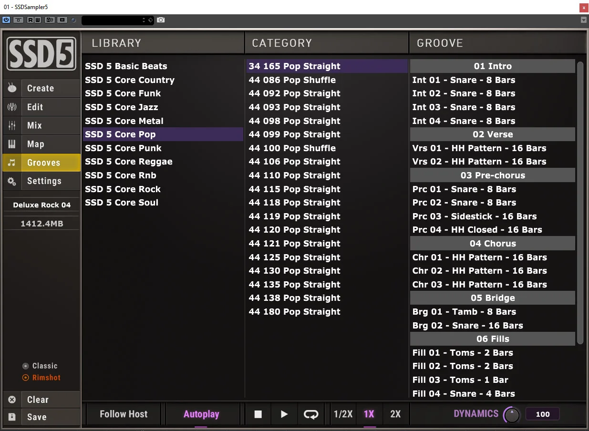Open the Settings page
This screenshot has width=589, height=431.
(x=41, y=181)
